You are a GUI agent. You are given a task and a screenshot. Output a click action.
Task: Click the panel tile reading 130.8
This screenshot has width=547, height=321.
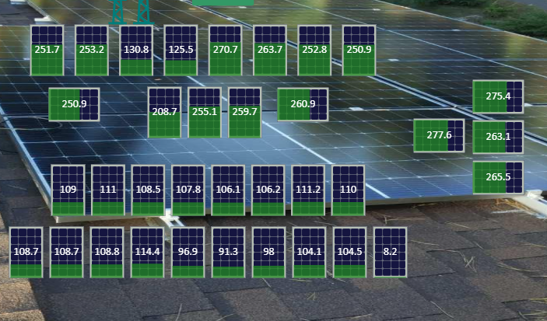[136, 51]
